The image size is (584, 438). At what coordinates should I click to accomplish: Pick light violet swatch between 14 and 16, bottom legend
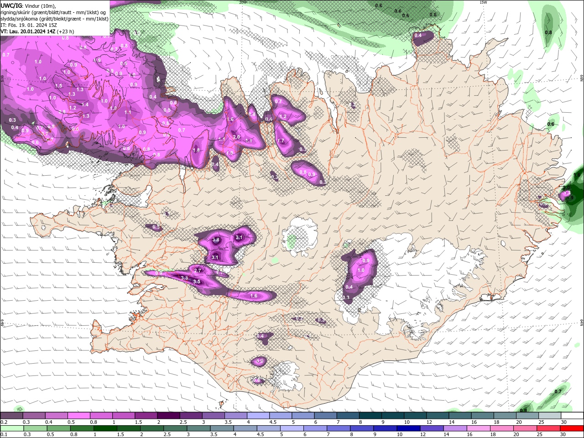pyautogui.click(x=454, y=428)
